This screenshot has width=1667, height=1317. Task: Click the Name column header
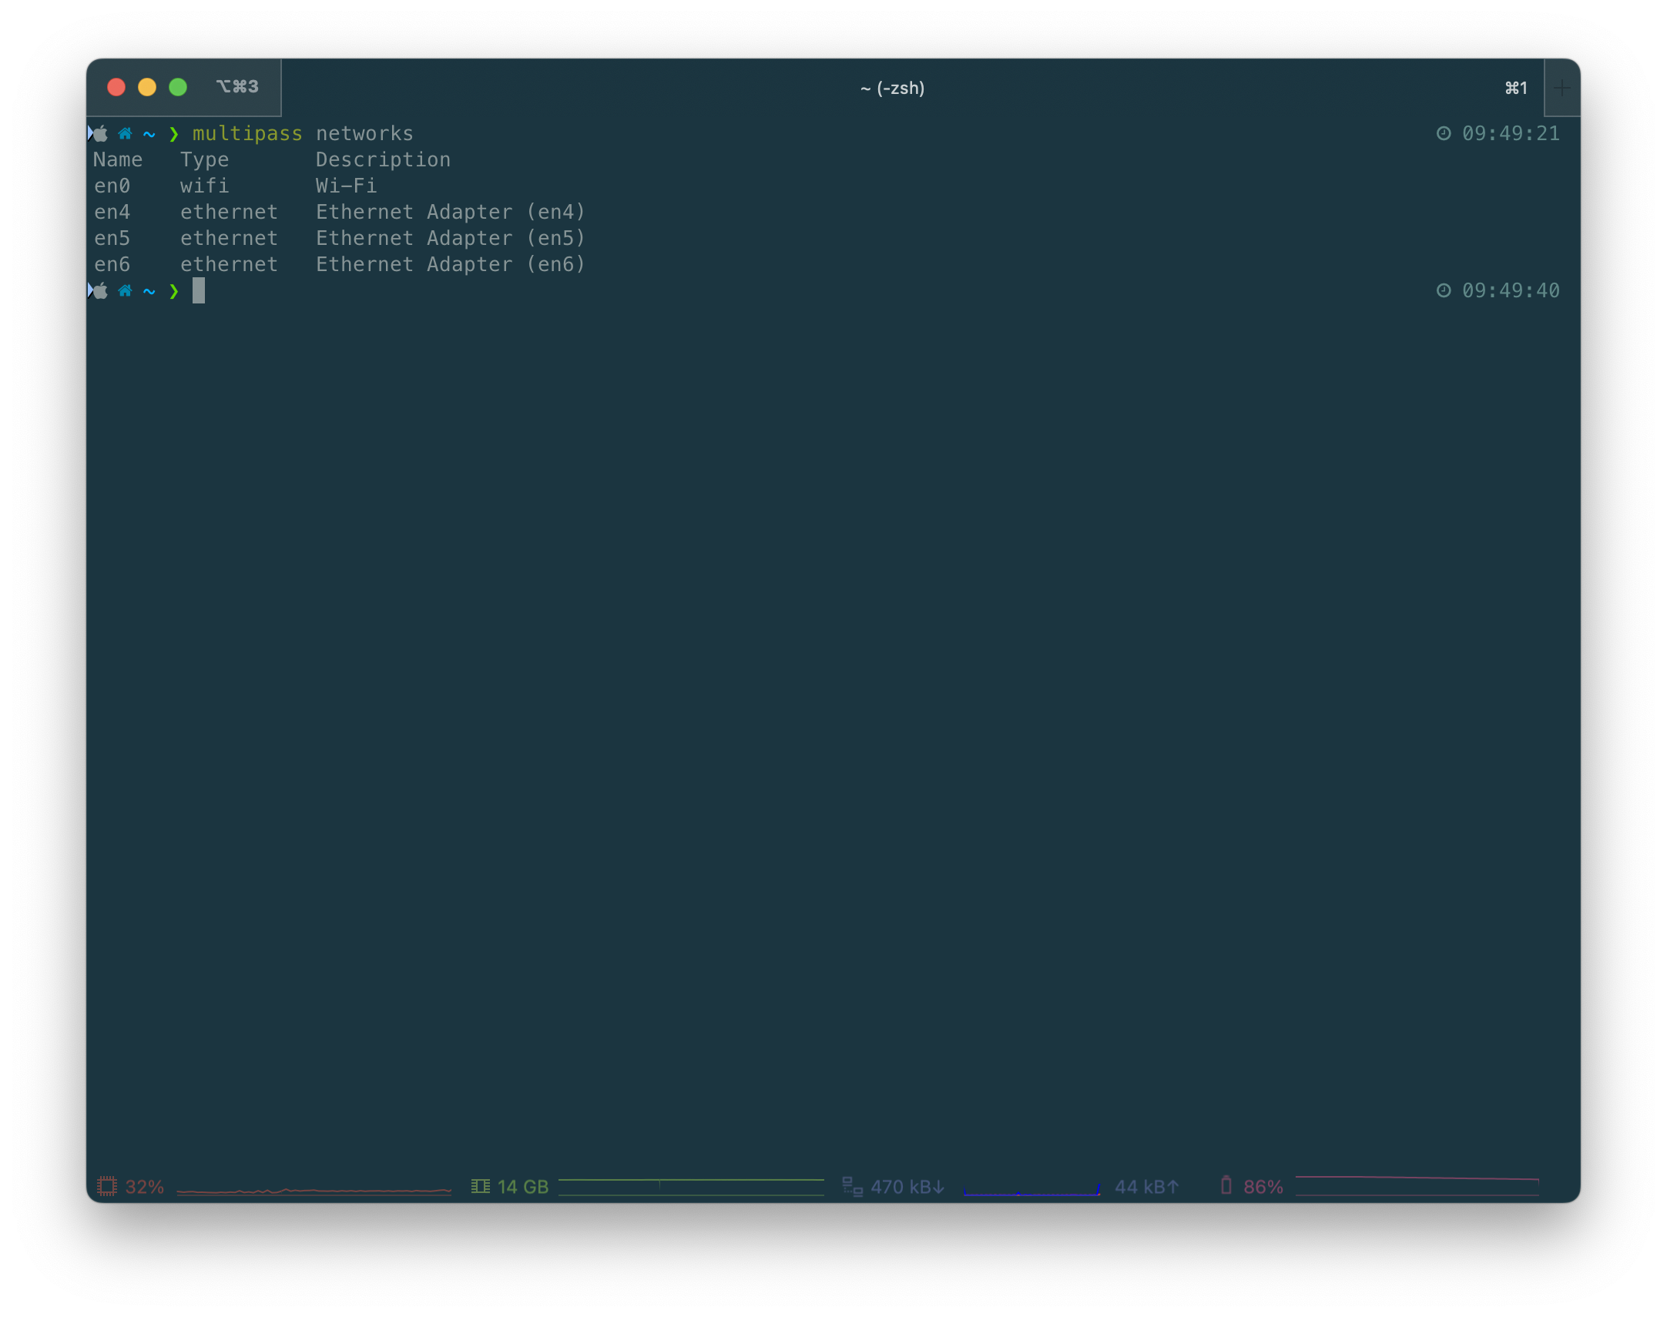pos(118,159)
